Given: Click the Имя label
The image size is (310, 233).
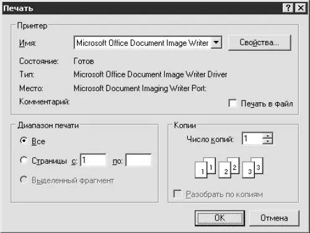Looking at the screenshot, I should [x=28, y=43].
